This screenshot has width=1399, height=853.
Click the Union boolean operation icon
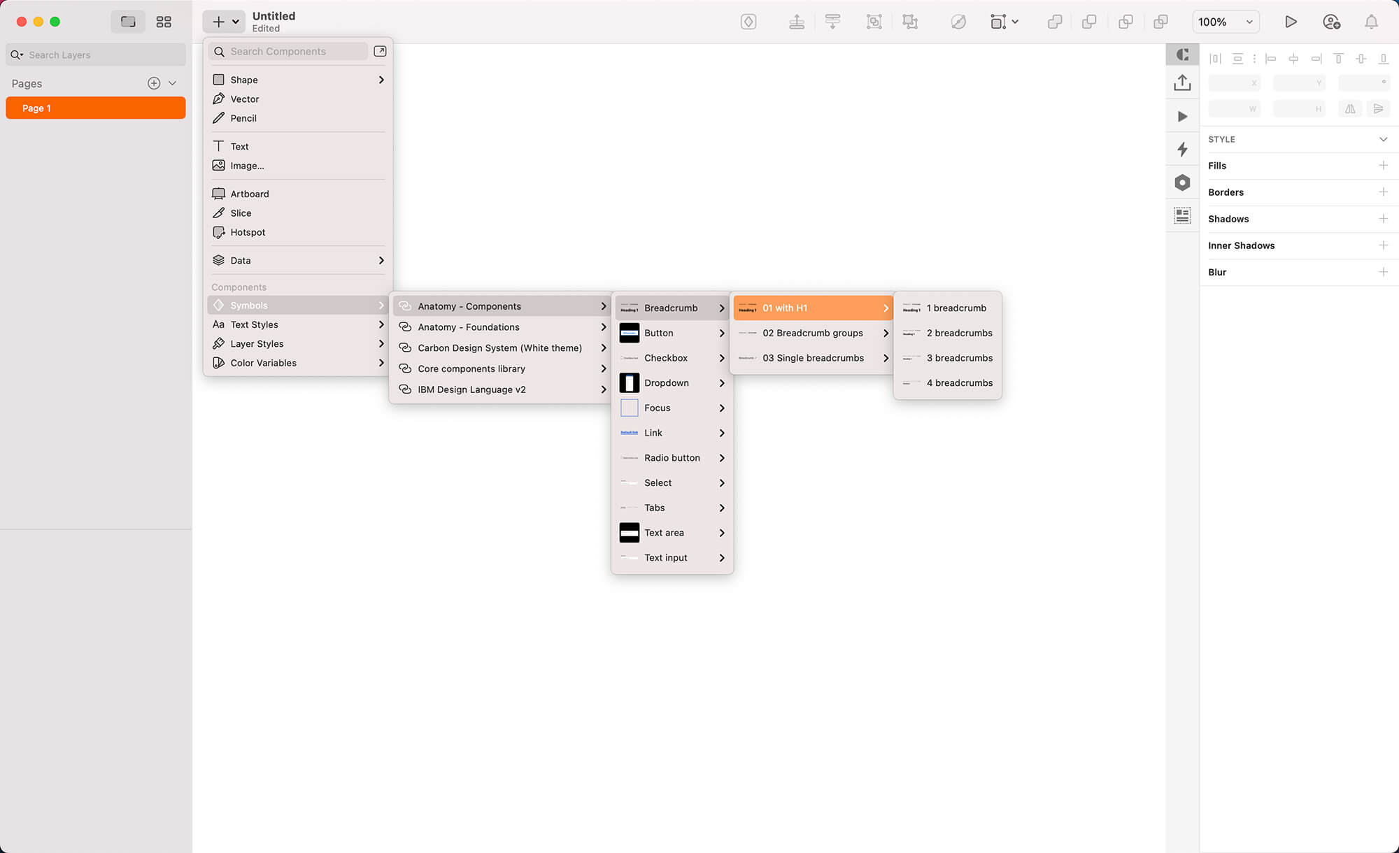point(1054,22)
